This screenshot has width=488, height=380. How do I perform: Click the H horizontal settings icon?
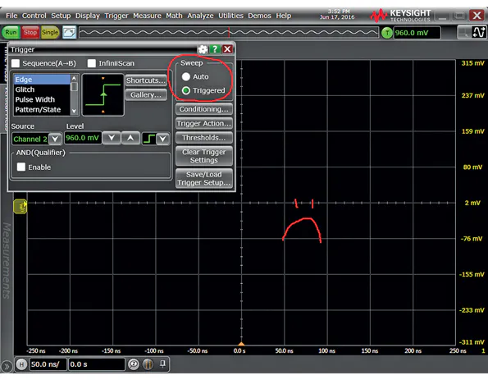pyautogui.click(x=21, y=364)
